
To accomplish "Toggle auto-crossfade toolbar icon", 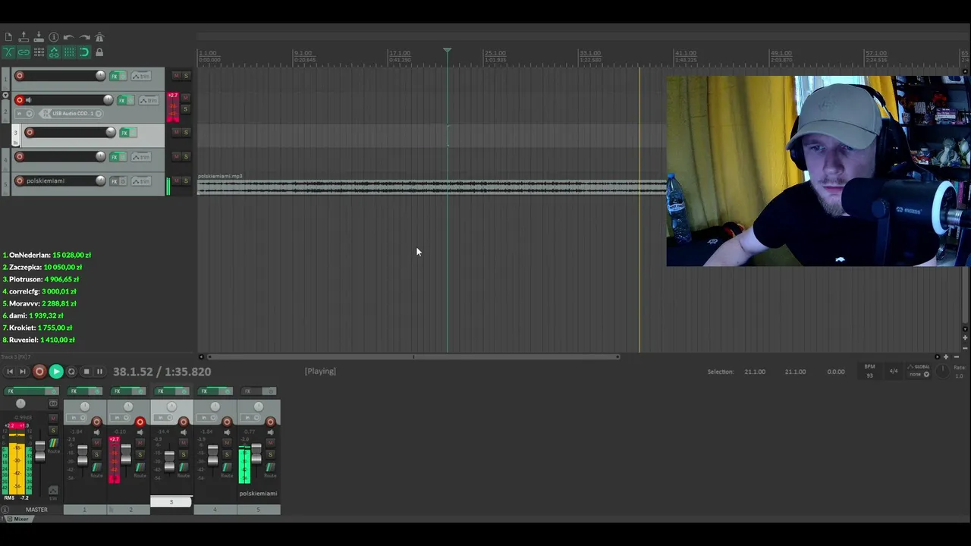I will coord(8,52).
